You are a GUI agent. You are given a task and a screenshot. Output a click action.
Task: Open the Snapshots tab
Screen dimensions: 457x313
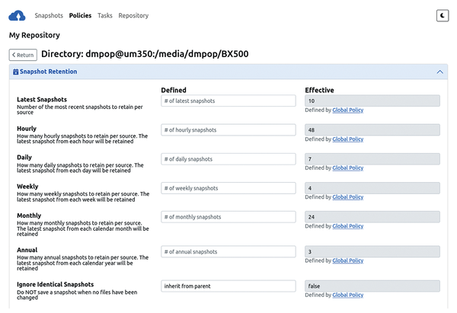(49, 15)
